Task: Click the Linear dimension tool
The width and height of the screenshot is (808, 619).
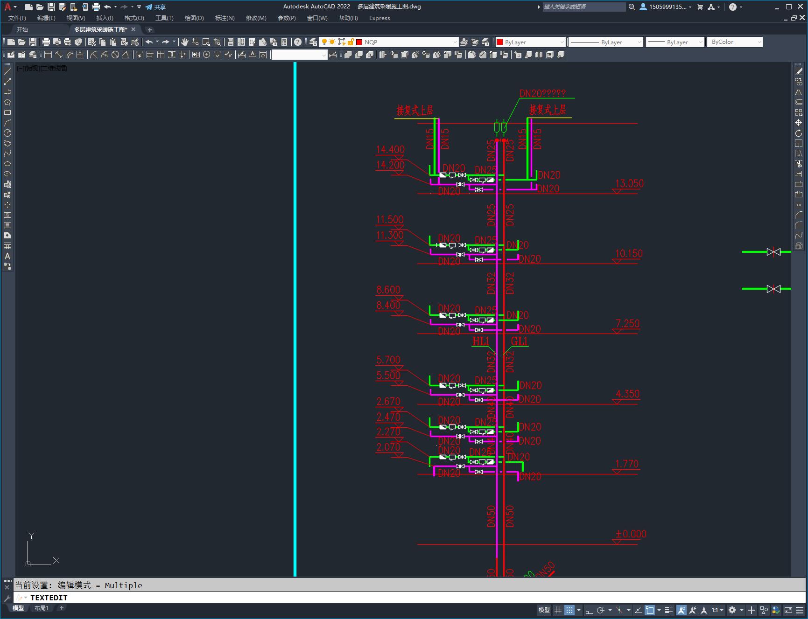Action: (48, 55)
